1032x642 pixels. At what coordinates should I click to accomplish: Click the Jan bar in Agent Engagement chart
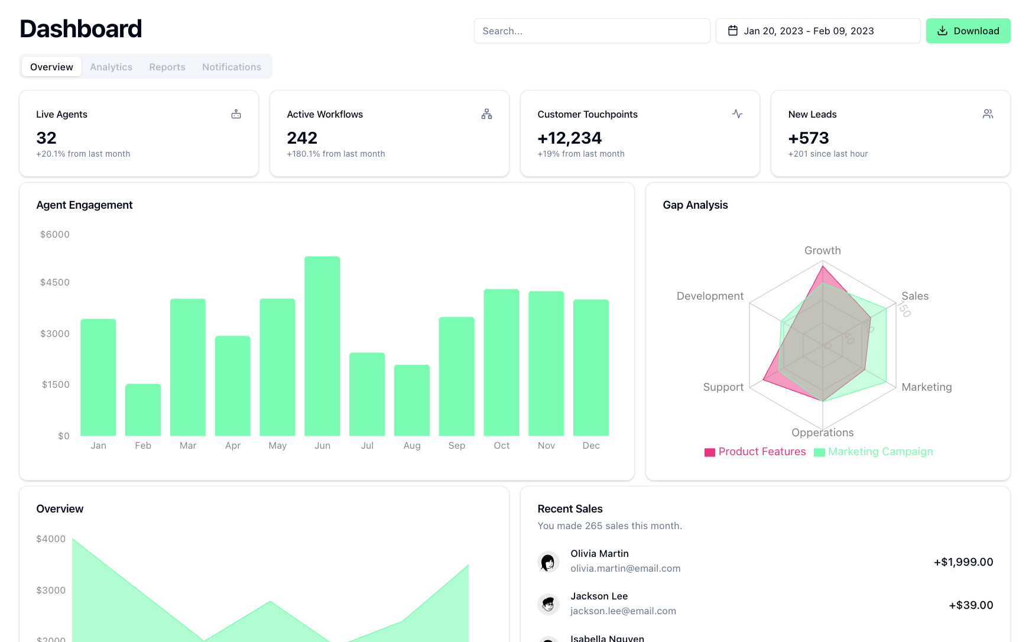pos(98,377)
